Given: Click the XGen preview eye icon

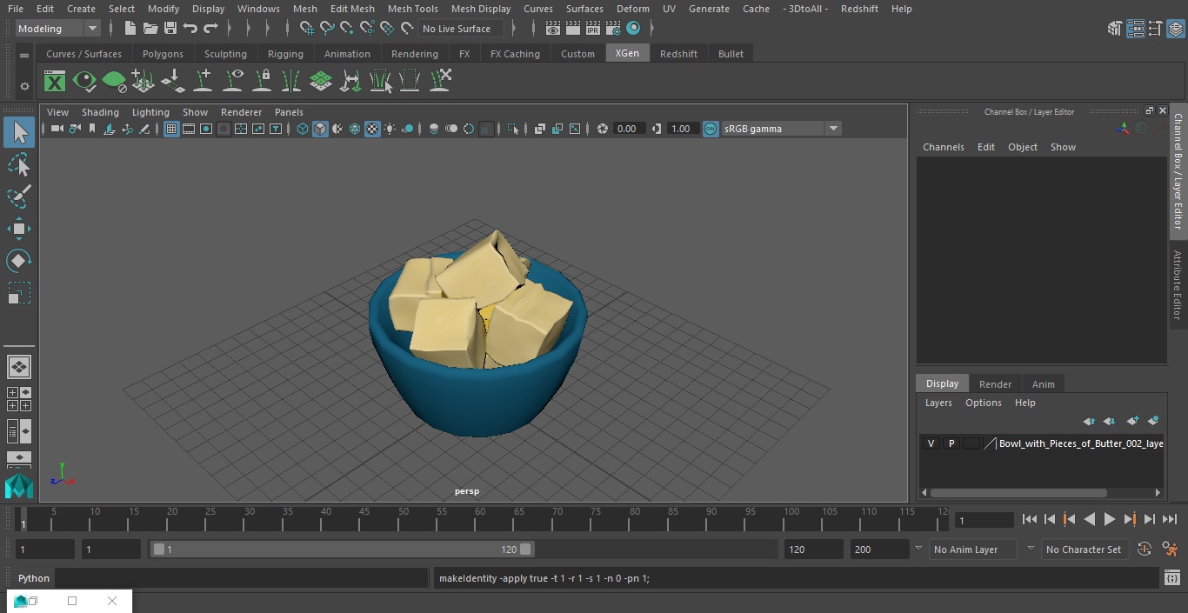Looking at the screenshot, I should coord(84,82).
